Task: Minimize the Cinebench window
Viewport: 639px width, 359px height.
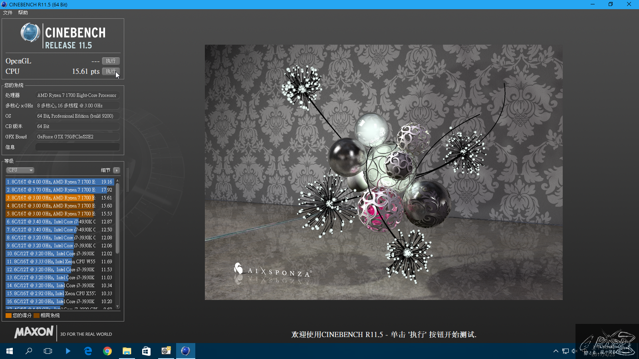Action: click(x=593, y=4)
